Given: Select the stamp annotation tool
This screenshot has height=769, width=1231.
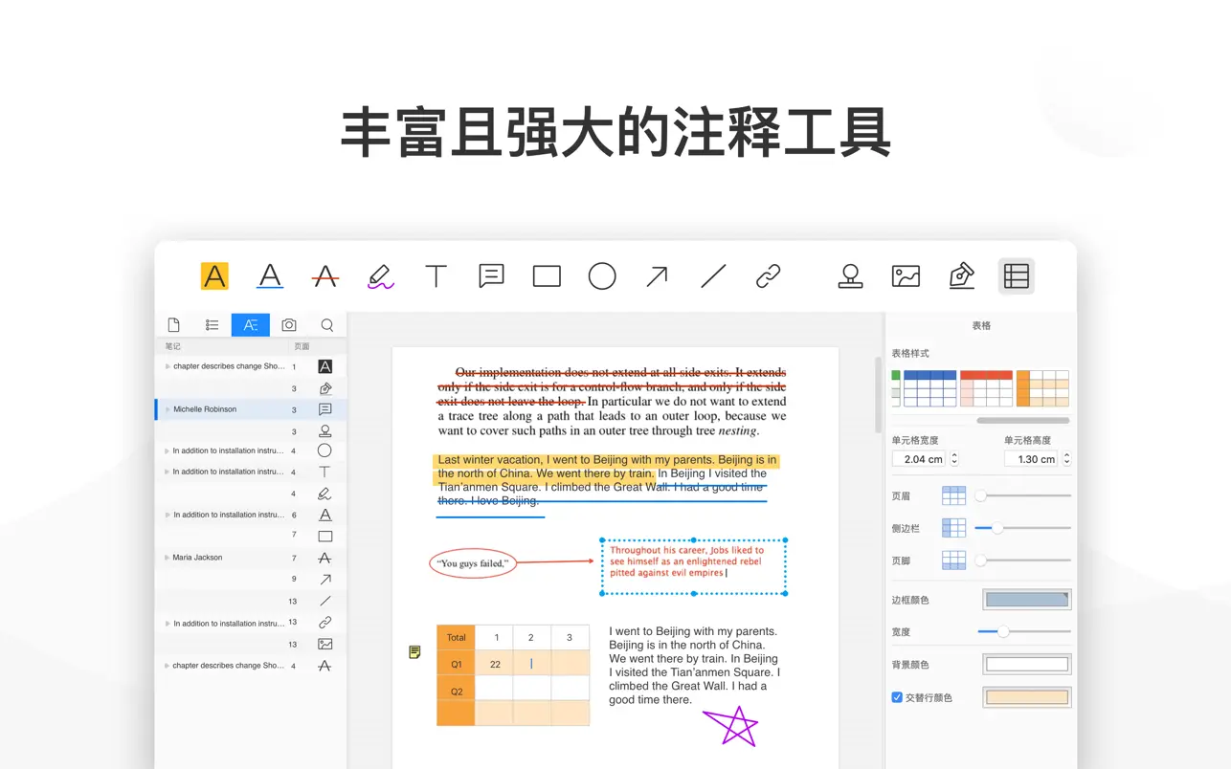Looking at the screenshot, I should coord(850,276).
